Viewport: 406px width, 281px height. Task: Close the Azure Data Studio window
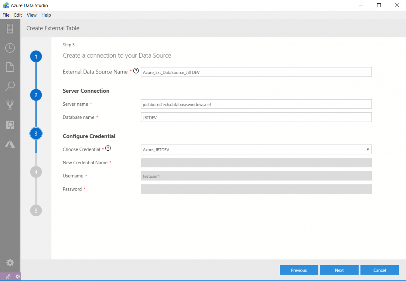(397, 5)
